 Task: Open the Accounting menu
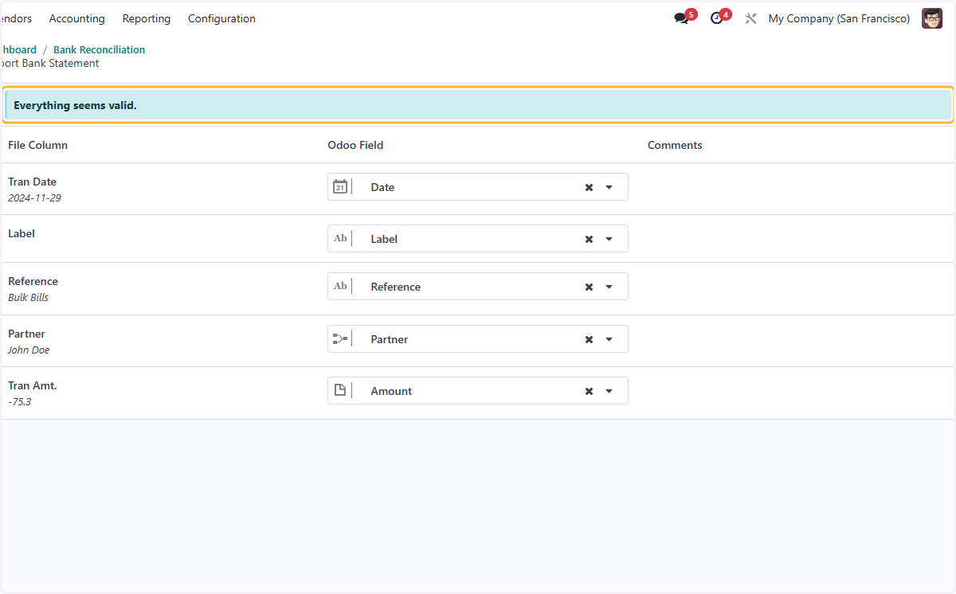point(76,18)
